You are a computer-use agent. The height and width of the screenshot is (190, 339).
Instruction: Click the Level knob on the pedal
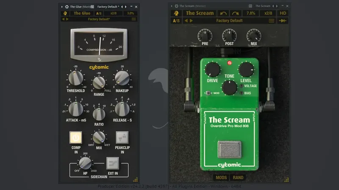pyautogui.click(x=246, y=70)
